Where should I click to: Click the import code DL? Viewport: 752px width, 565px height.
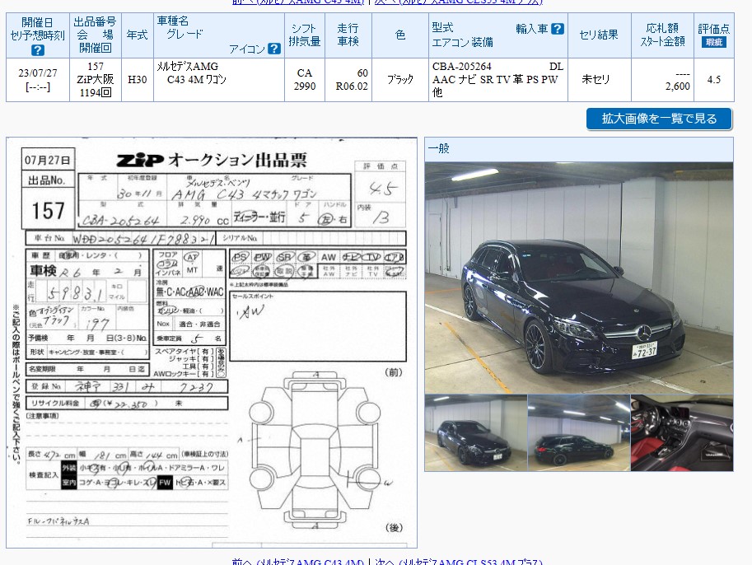(556, 67)
